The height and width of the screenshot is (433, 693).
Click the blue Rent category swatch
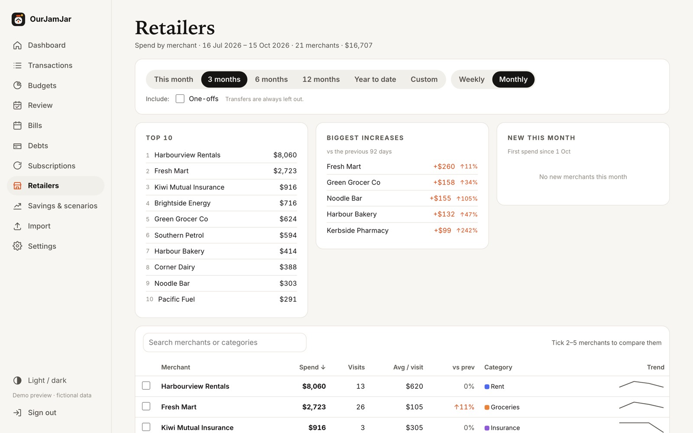pyautogui.click(x=487, y=387)
